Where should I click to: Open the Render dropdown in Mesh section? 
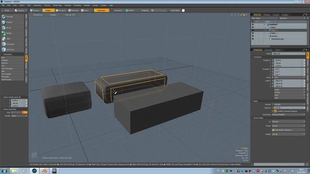click(x=289, y=104)
